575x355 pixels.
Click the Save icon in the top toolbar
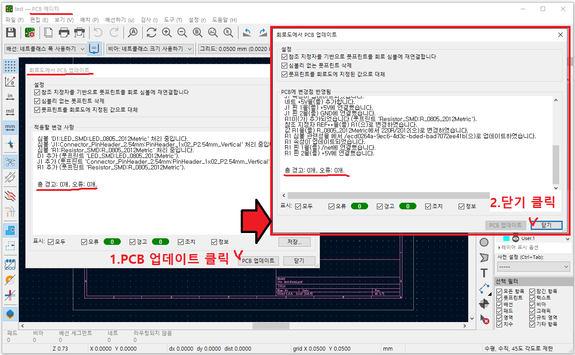(x=11, y=32)
